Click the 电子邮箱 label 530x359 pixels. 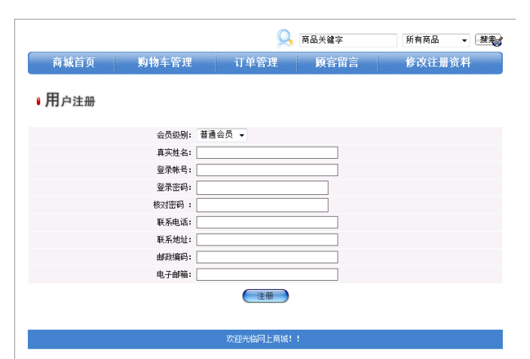pos(173,275)
